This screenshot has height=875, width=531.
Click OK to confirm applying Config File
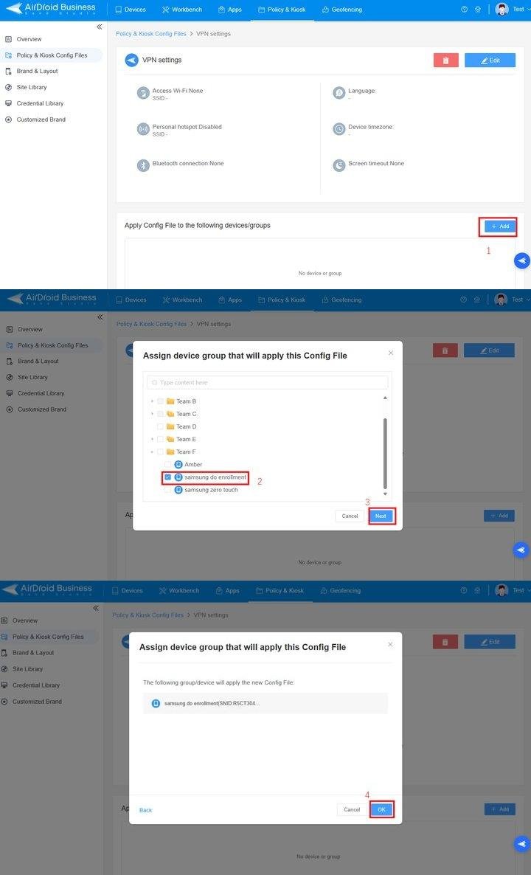coord(381,810)
